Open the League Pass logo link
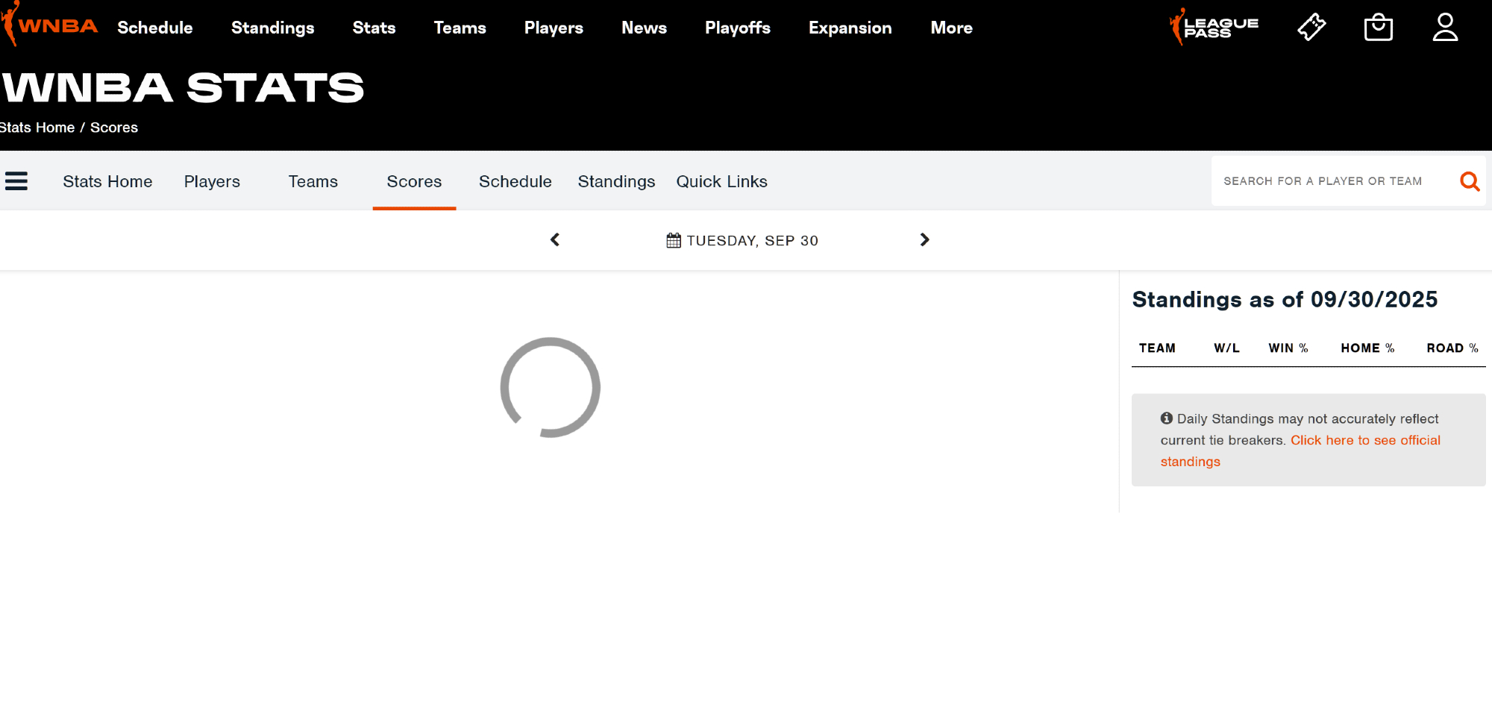This screenshot has height=728, width=1492. 1214,28
